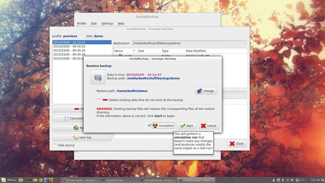Click the simulation button

tap(163, 125)
